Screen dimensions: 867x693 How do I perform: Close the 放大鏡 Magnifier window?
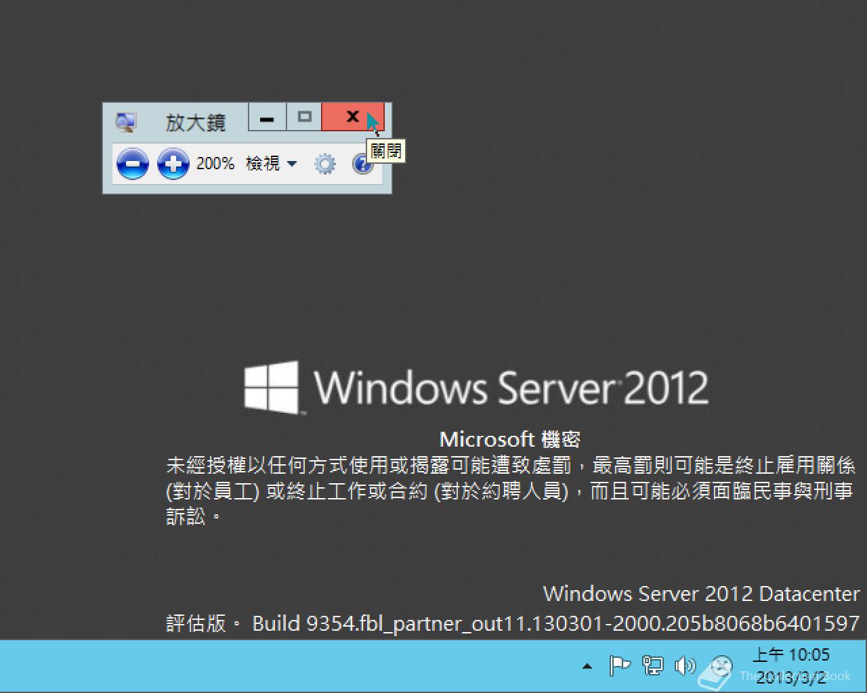(353, 116)
